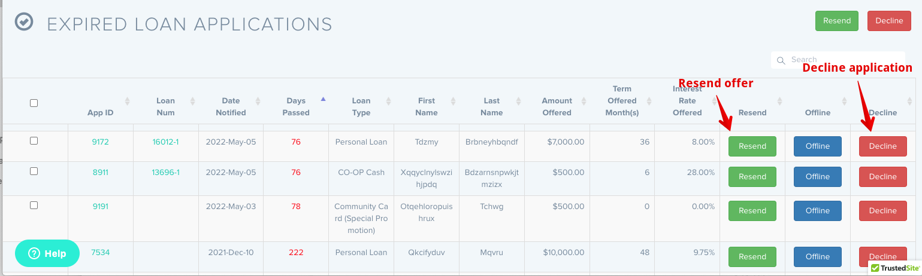Click the magnifier icon in the search box
Viewport: 922px width, 276px height.
coord(781,60)
